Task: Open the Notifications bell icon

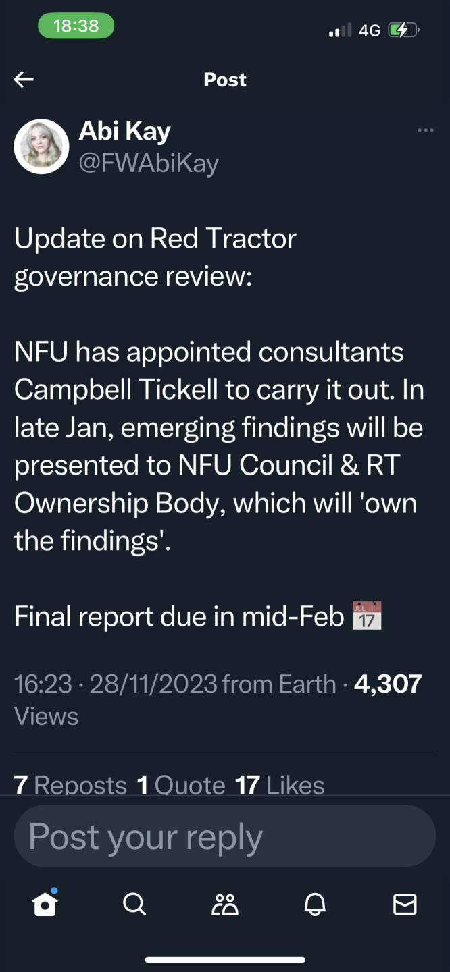Action: coord(315,904)
